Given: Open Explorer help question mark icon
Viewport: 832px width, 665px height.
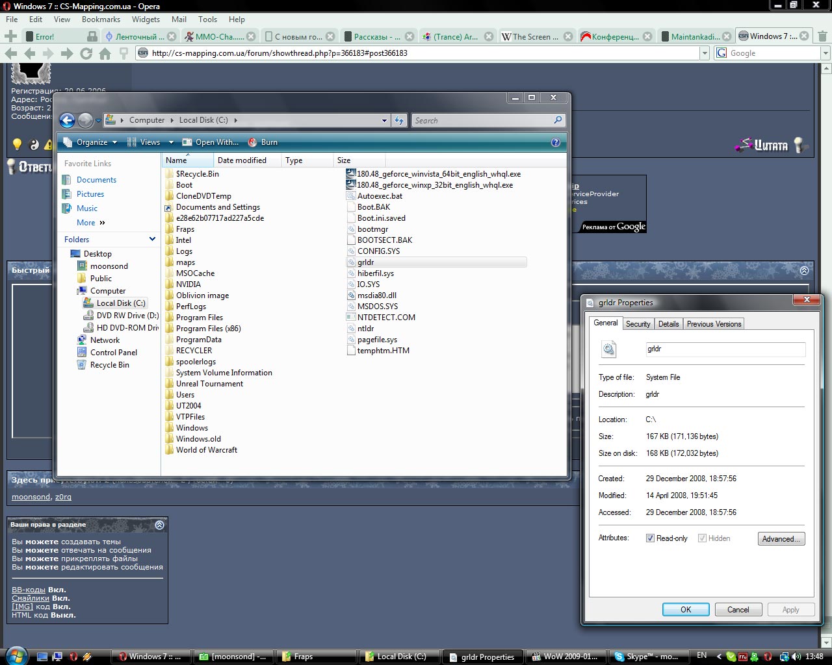Looking at the screenshot, I should [x=556, y=142].
